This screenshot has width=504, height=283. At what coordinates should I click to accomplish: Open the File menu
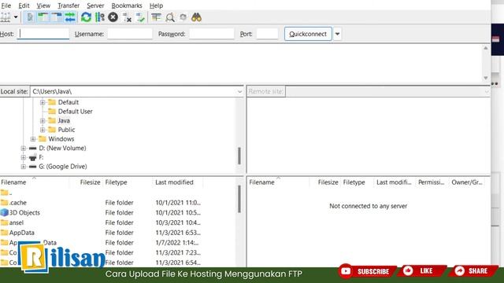[x=6, y=6]
